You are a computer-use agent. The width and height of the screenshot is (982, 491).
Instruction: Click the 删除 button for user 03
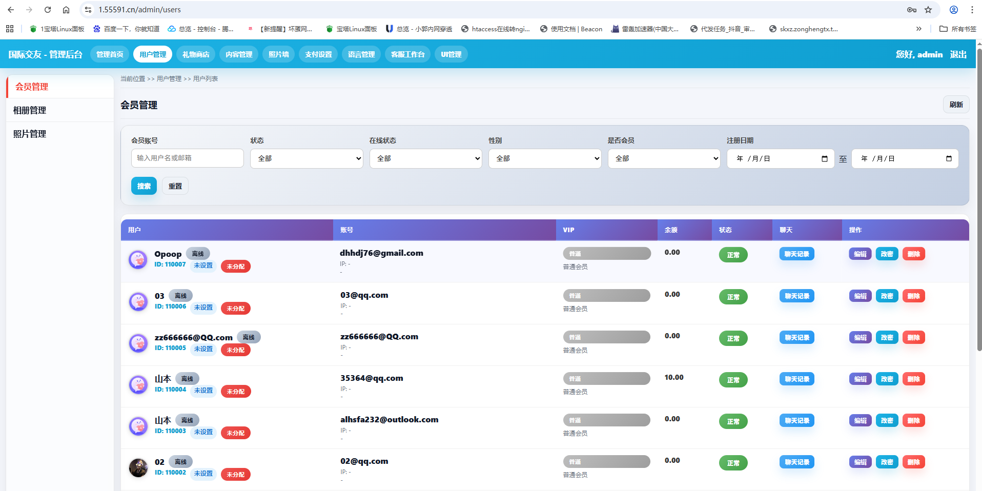click(913, 296)
